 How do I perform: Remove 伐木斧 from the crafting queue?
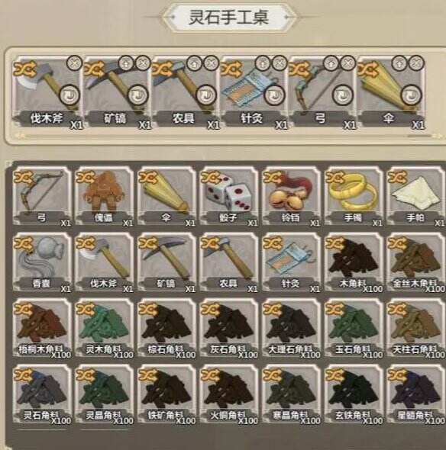pos(75,63)
